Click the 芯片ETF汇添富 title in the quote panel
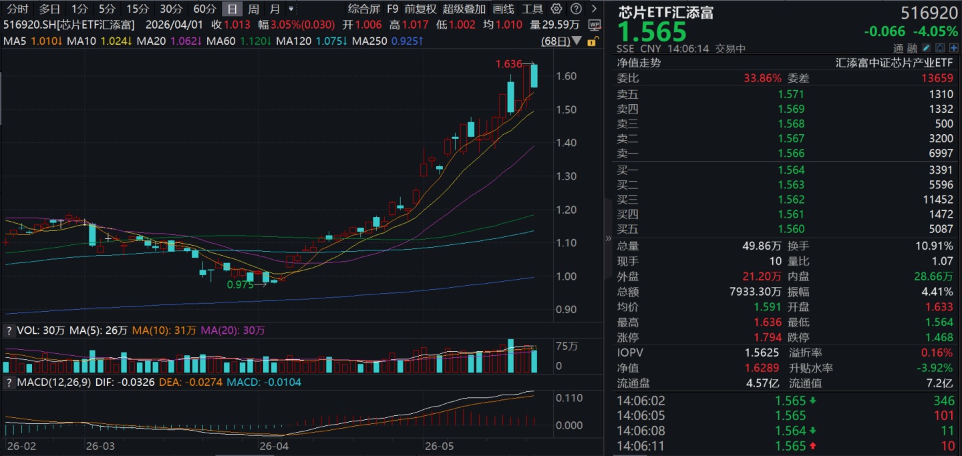The width and height of the screenshot is (962, 456). [x=666, y=13]
